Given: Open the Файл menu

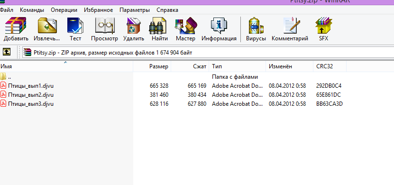Looking at the screenshot, I should [7, 10].
